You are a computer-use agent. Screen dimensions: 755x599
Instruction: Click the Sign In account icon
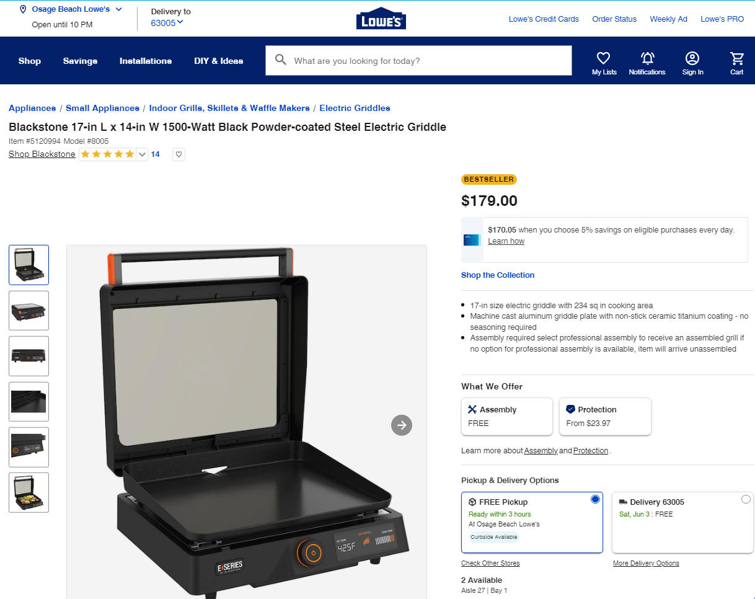click(x=692, y=58)
